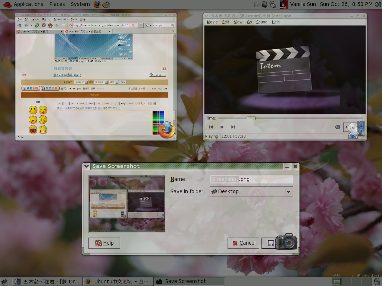This screenshot has width=382, height=286.
Task: Open the search engine selector dropdown
Action: [x=148, y=25]
